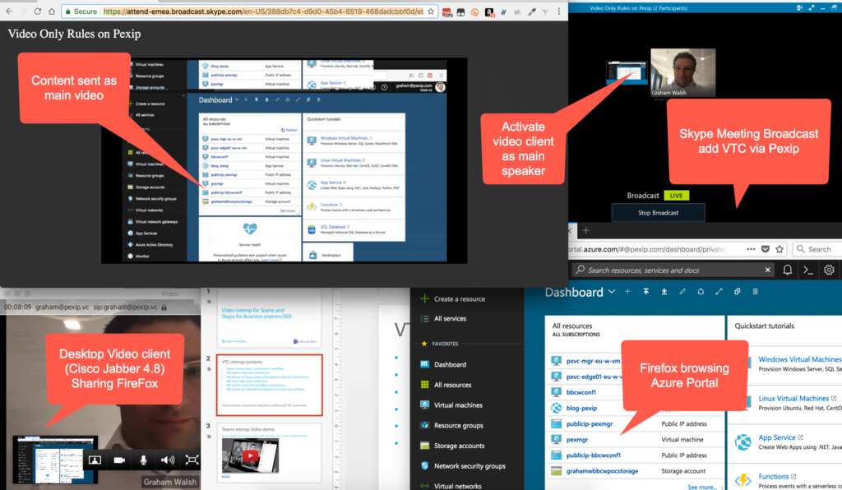Open Network security groups in sidebar
The image size is (842, 490).
[x=463, y=466]
